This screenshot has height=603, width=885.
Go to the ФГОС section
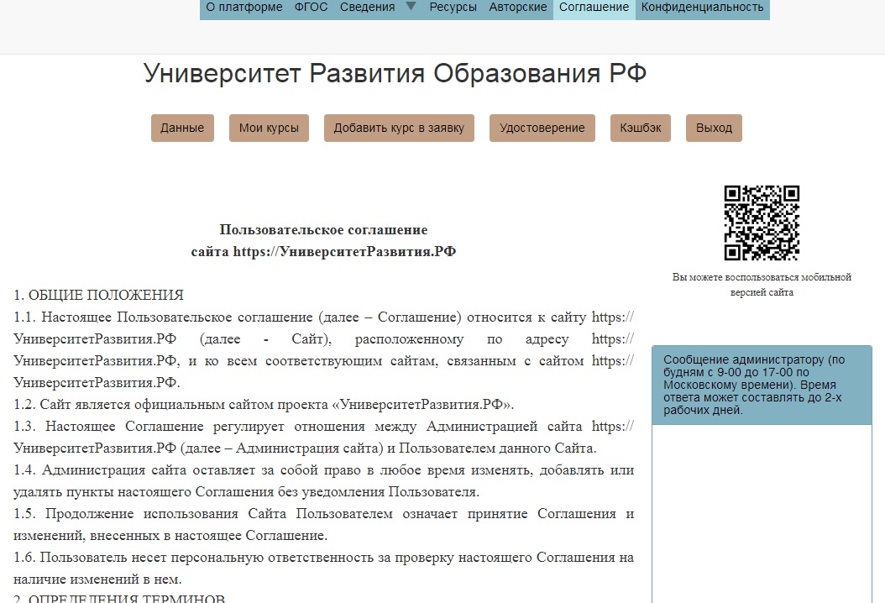pyautogui.click(x=311, y=8)
